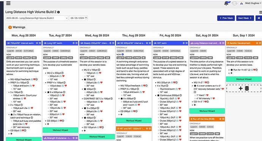Click Aerobic Development card title
The height and width of the screenshot is (141, 262).
pyautogui.click(x=240, y=43)
